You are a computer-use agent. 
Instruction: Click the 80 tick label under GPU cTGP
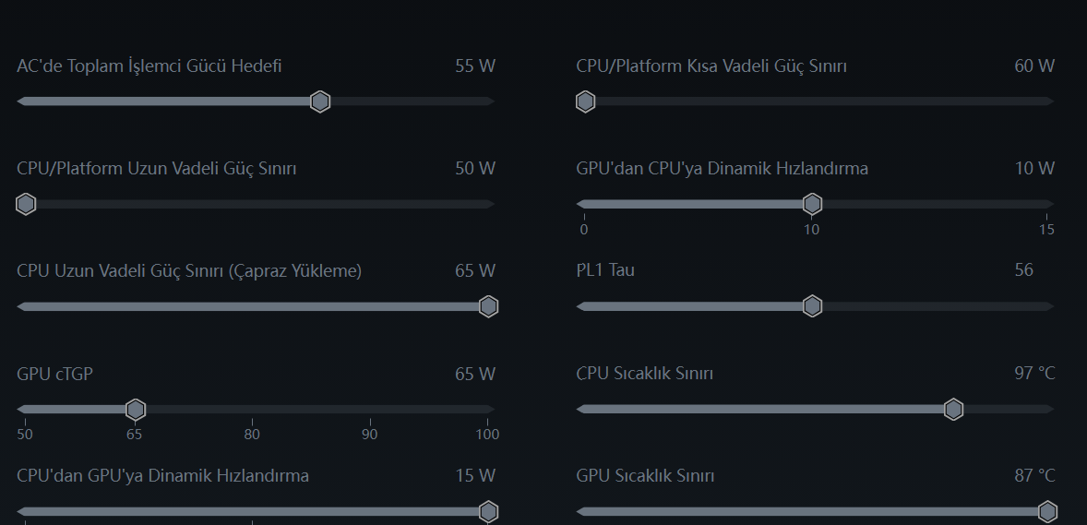point(252,434)
